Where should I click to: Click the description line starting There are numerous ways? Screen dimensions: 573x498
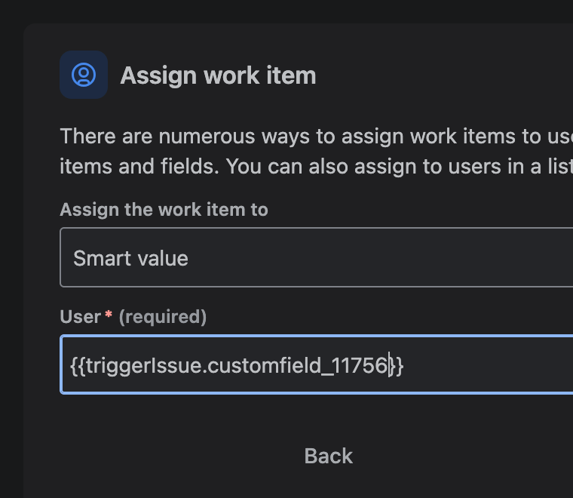point(316,137)
